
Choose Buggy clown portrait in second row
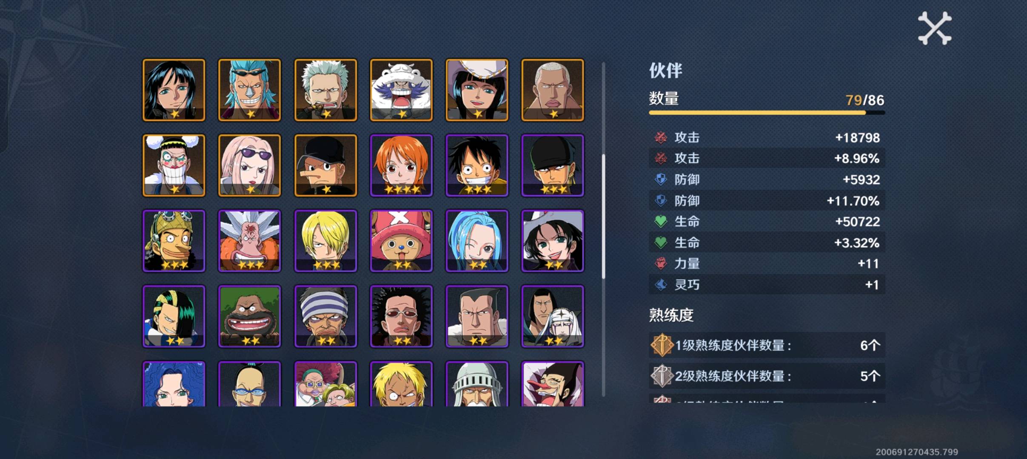point(174,165)
